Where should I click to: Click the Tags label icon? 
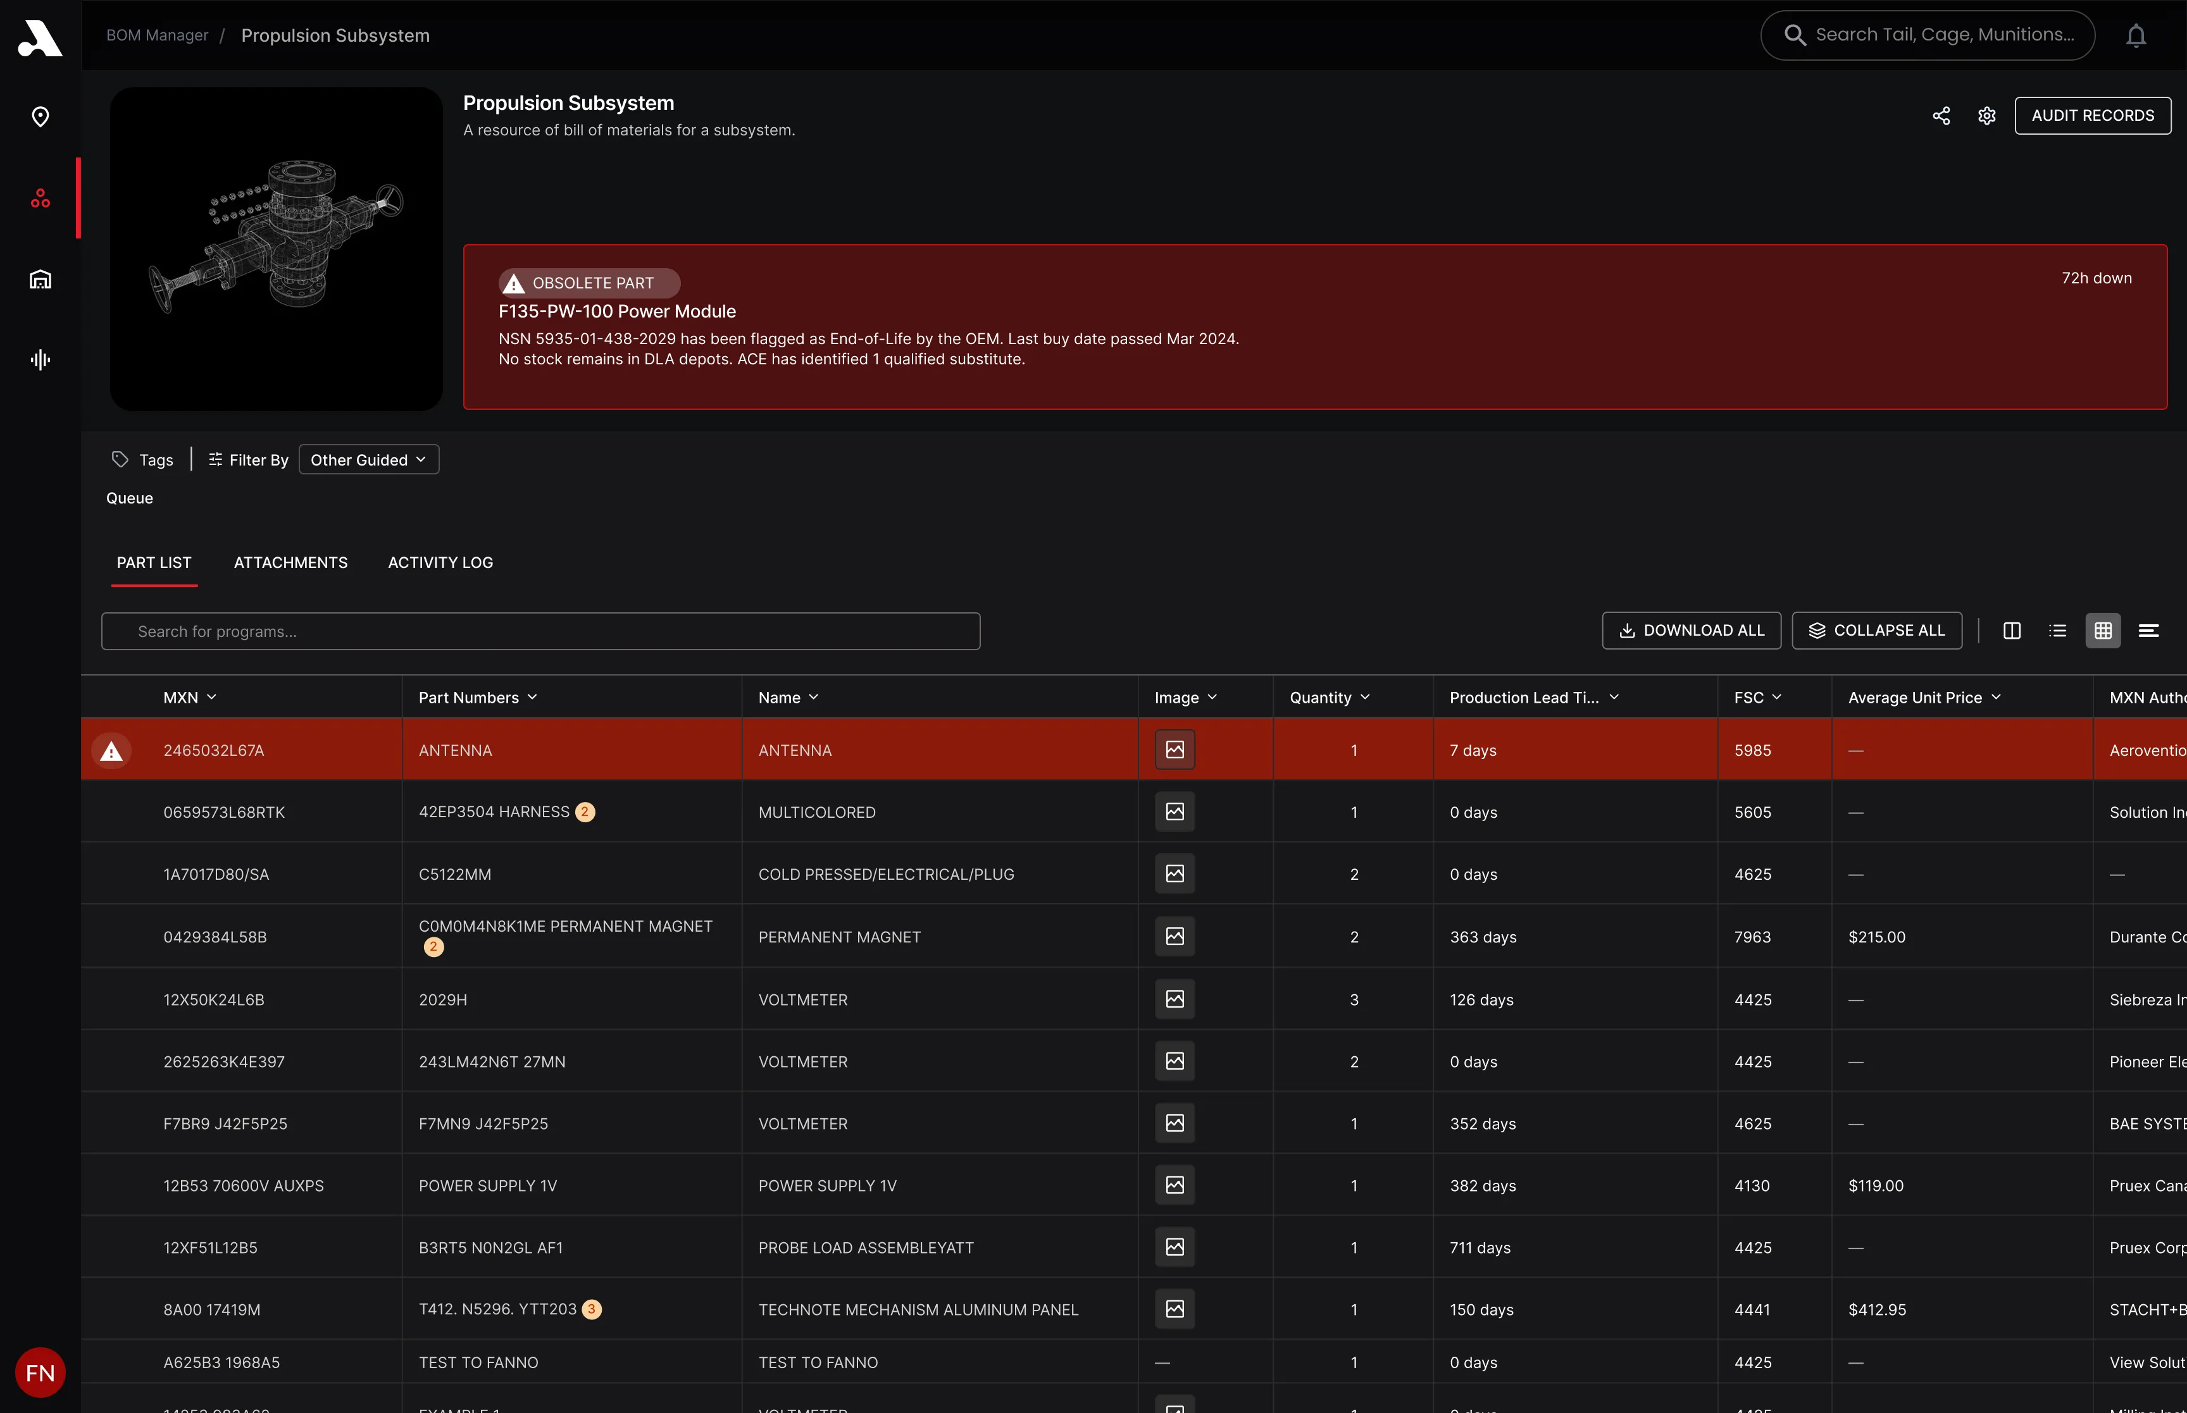pos(120,459)
